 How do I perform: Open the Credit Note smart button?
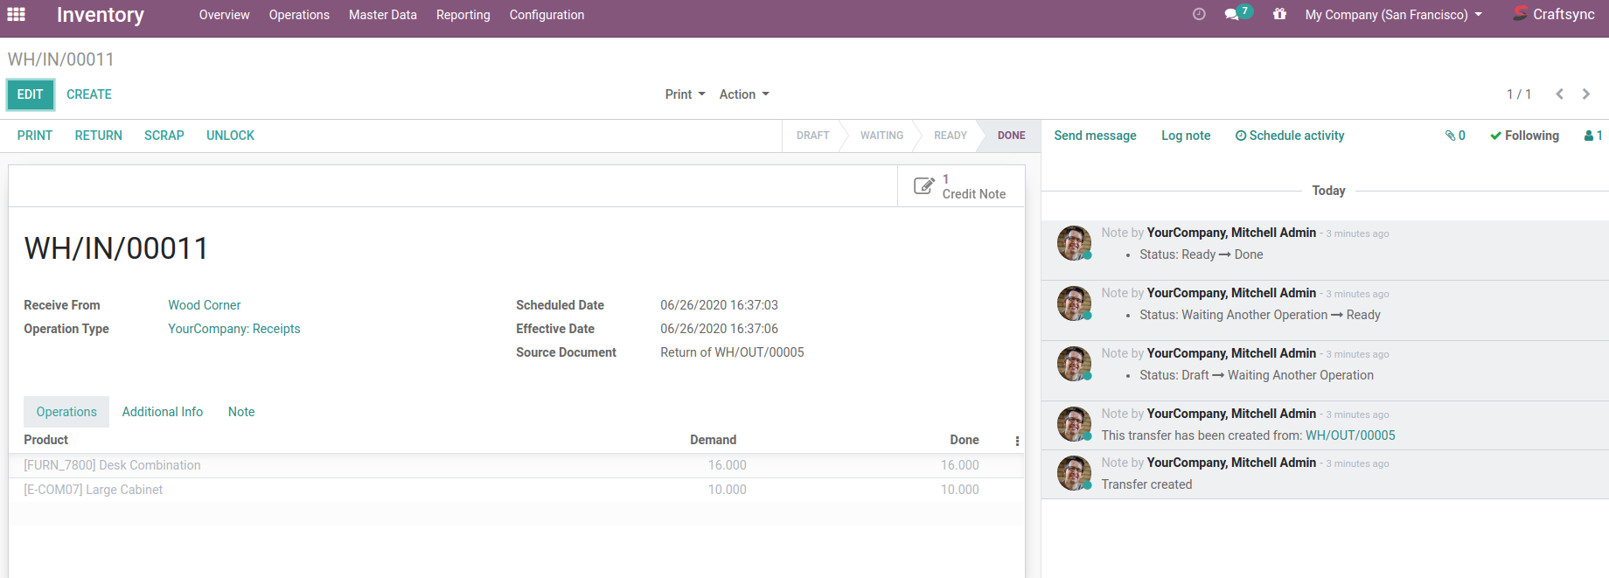point(960,186)
